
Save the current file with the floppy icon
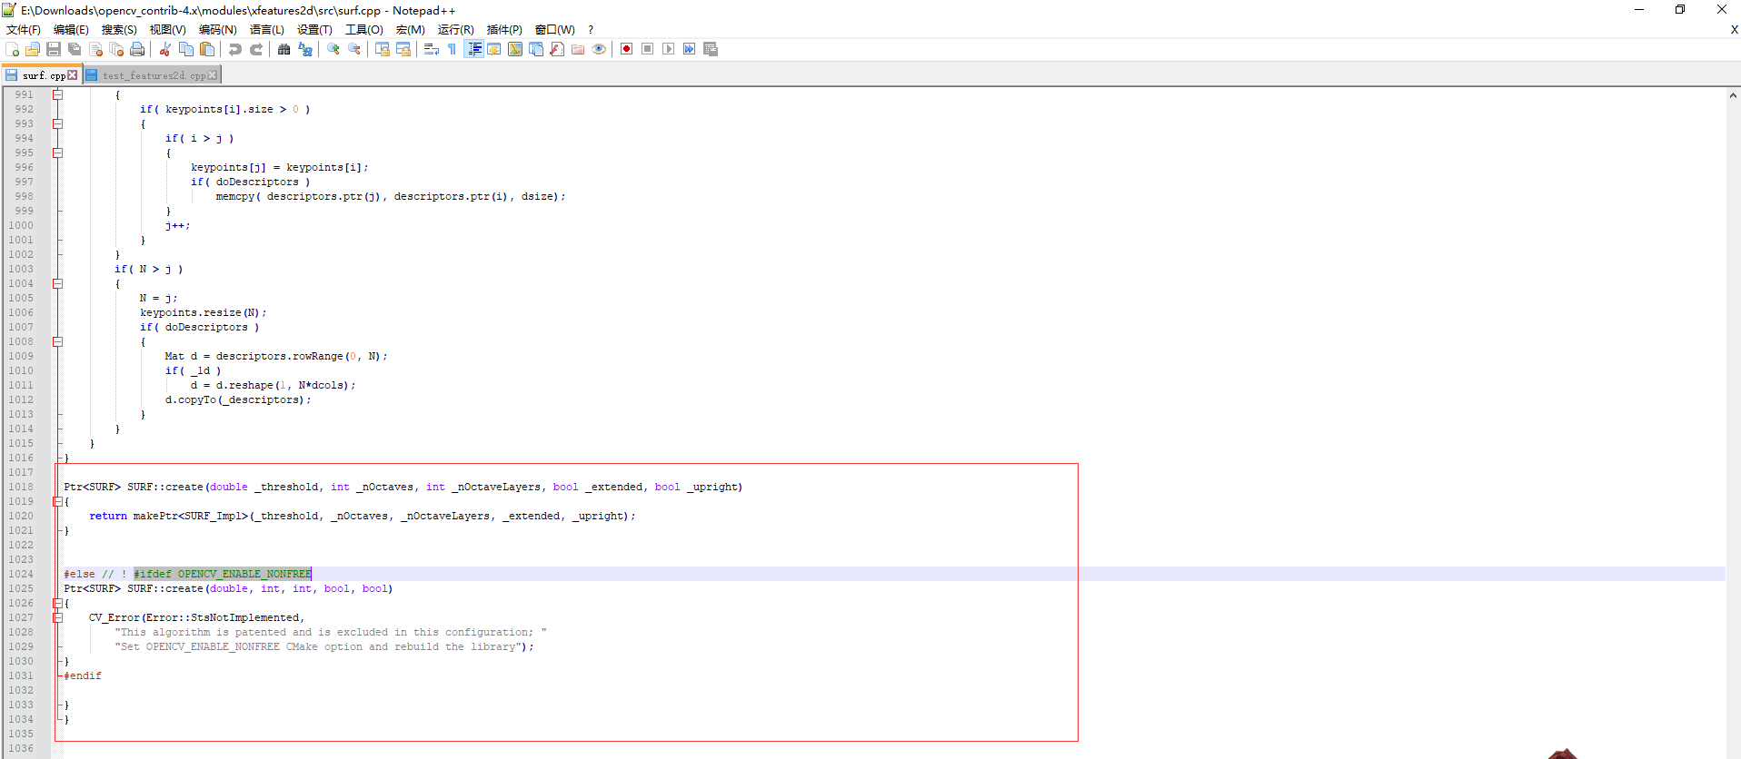point(54,49)
